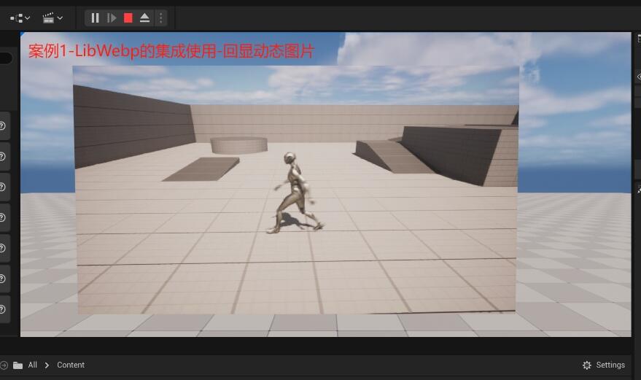Eject from the player controller

pyautogui.click(x=144, y=18)
